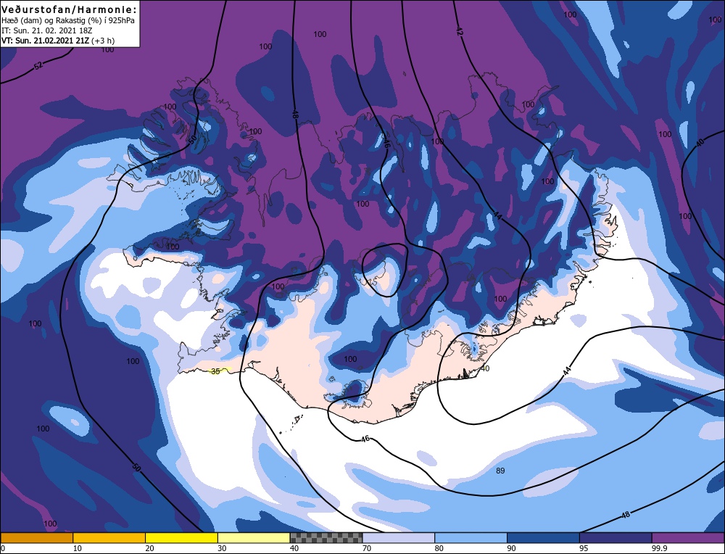Click the '52' contour label
The image size is (725, 554).
(38, 66)
